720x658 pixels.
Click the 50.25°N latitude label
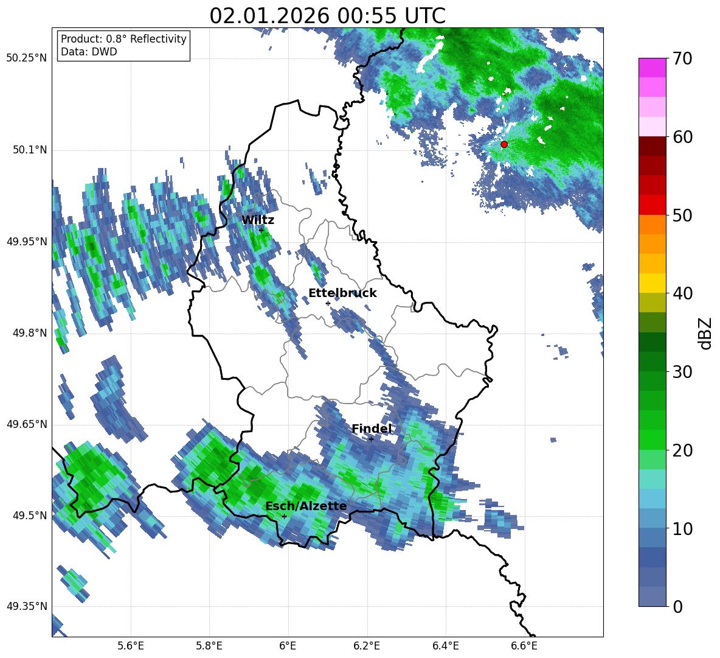click(27, 59)
